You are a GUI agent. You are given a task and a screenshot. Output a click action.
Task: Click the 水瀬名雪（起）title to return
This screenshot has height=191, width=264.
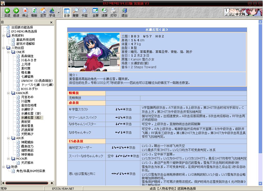pyautogui.click(x=157, y=30)
